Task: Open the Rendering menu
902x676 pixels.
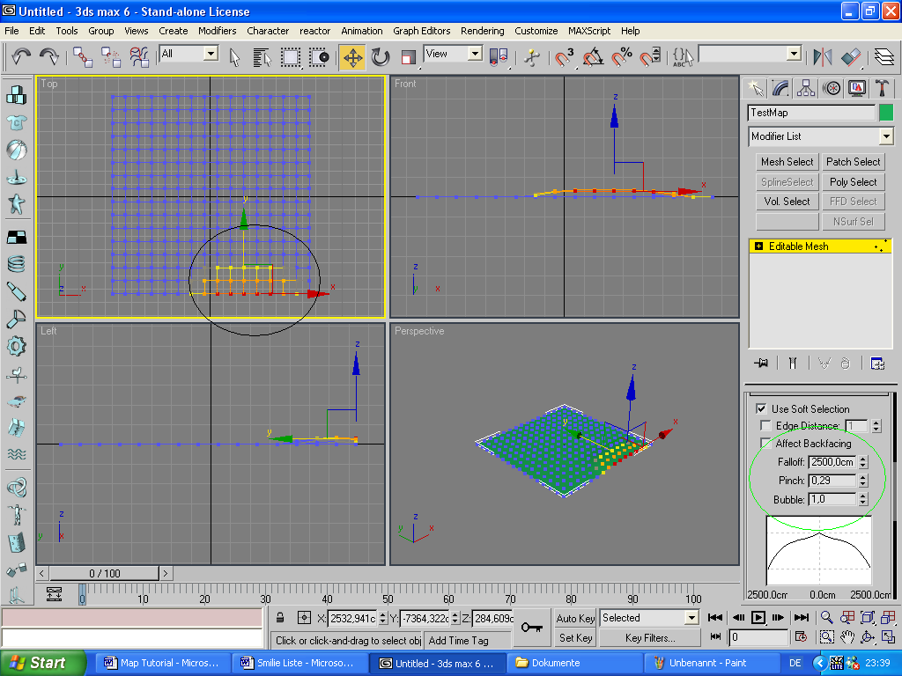Action: 482,31
